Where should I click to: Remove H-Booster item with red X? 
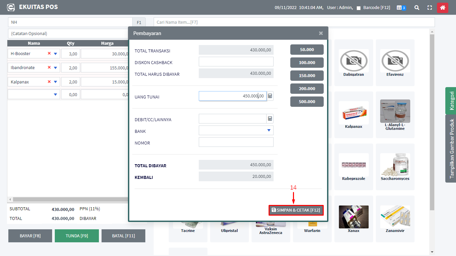pyautogui.click(x=49, y=53)
